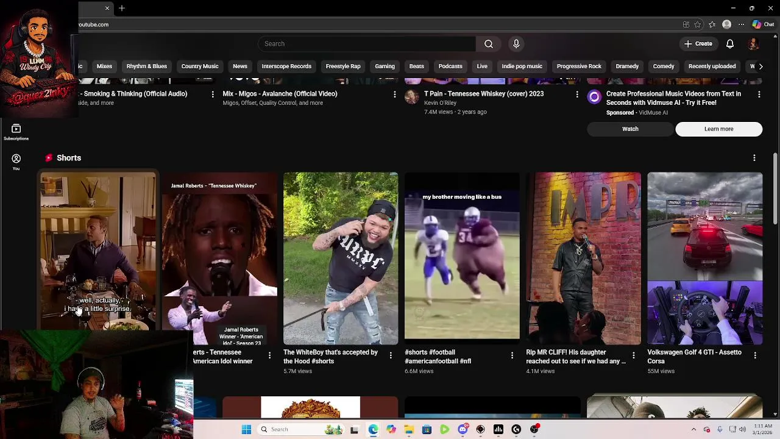Filter by the Country Music chip
This screenshot has width=780, height=439.
click(200, 66)
